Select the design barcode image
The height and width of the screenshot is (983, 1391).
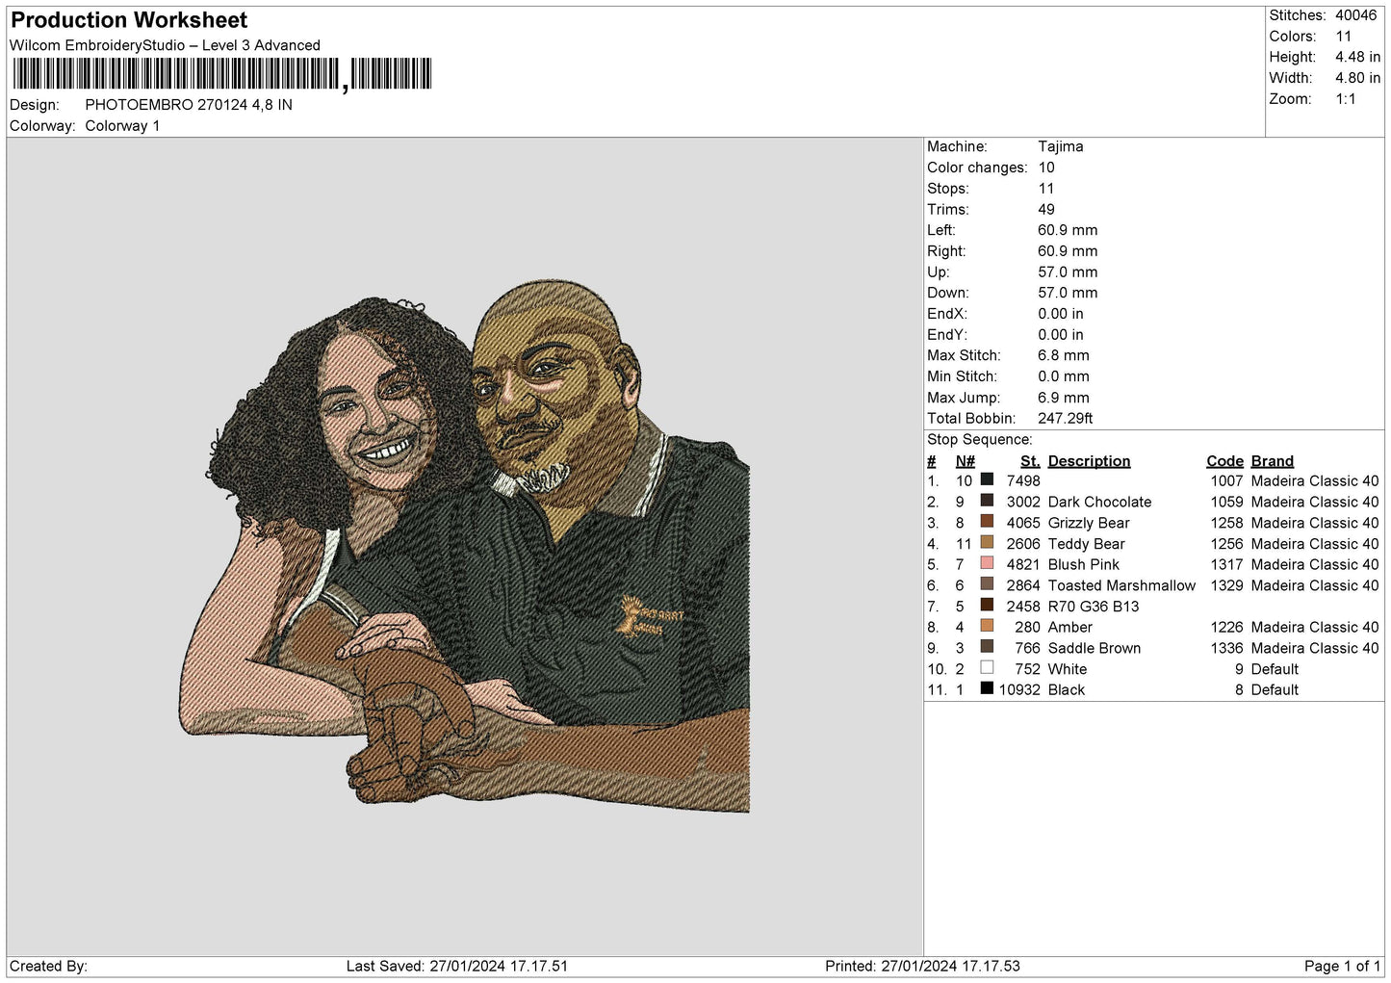pos(222,74)
